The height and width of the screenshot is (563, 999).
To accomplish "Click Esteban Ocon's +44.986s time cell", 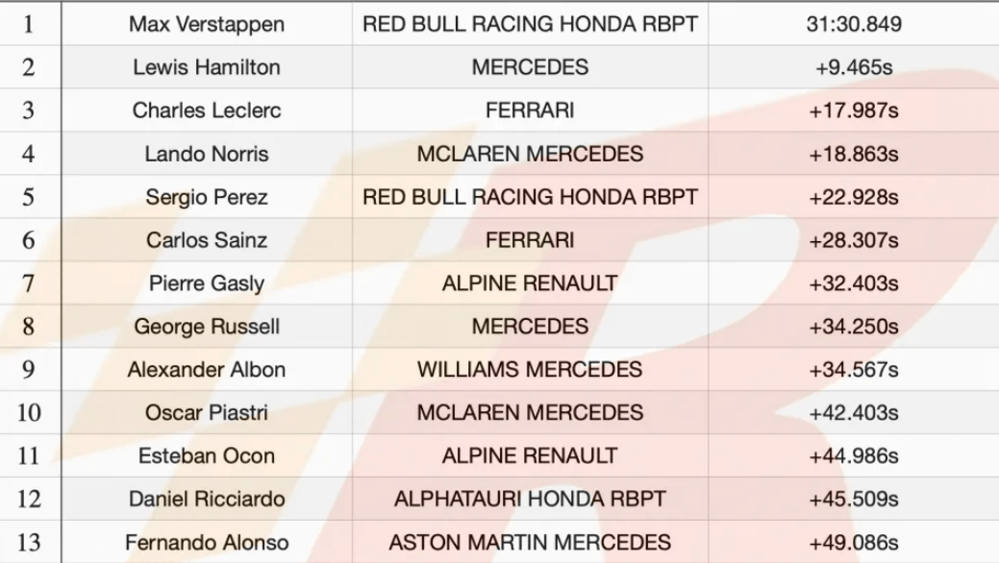I will tap(853, 456).
